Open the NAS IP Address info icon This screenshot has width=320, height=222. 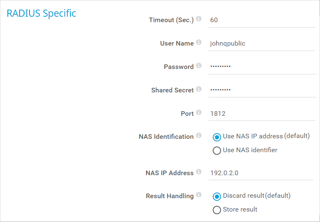pyautogui.click(x=199, y=172)
